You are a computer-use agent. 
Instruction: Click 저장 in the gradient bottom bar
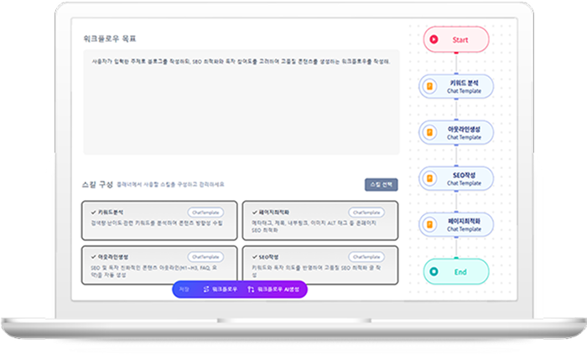tap(184, 290)
